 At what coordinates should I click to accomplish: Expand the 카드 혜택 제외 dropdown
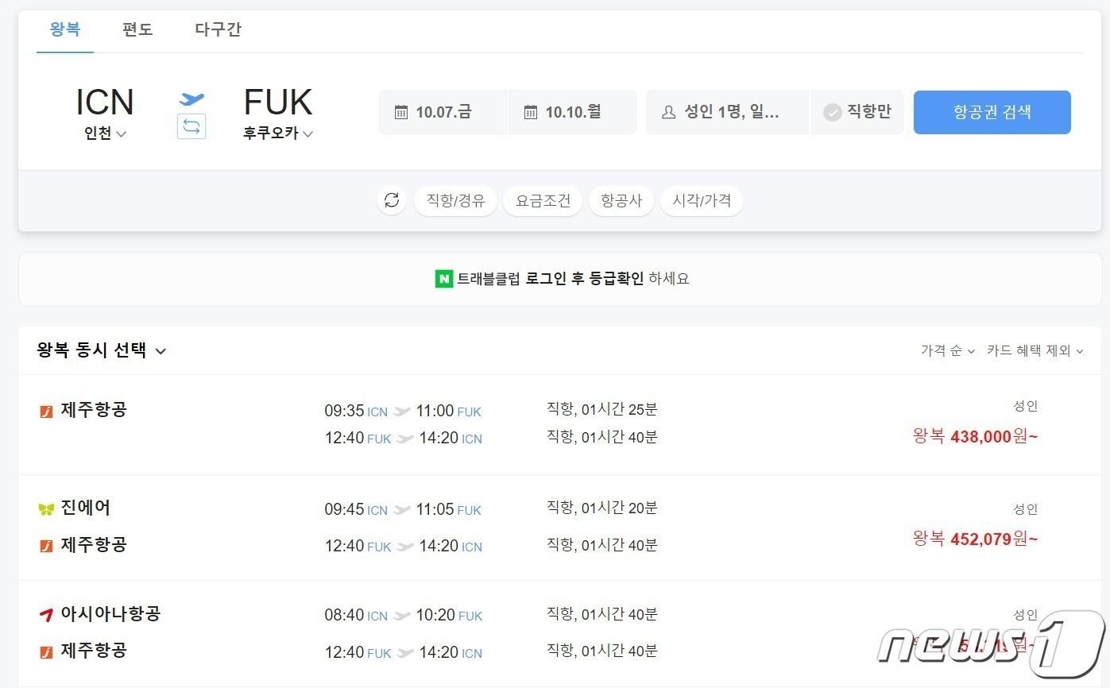coord(1035,350)
